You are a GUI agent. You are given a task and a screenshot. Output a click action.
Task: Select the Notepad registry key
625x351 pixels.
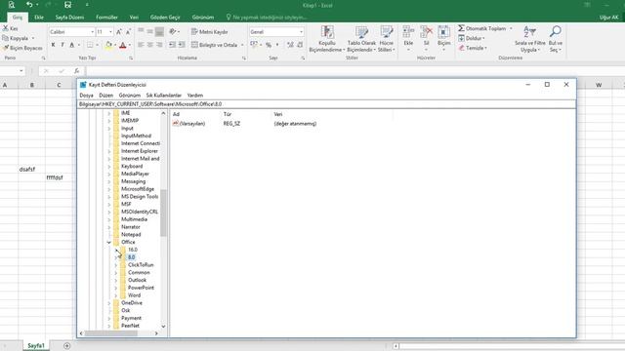[x=131, y=234]
